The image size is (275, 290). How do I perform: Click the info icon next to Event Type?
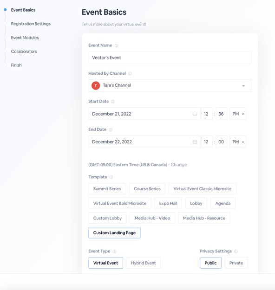pos(114,251)
